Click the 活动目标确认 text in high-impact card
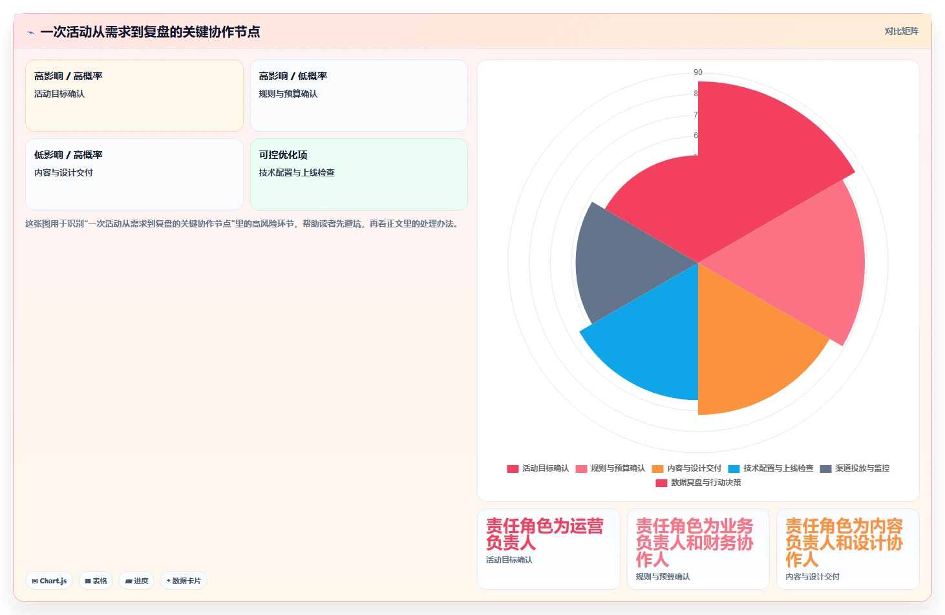The image size is (945, 615). 59,94
